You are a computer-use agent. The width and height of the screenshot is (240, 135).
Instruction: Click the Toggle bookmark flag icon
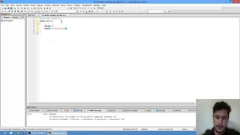(x=9, y=12)
